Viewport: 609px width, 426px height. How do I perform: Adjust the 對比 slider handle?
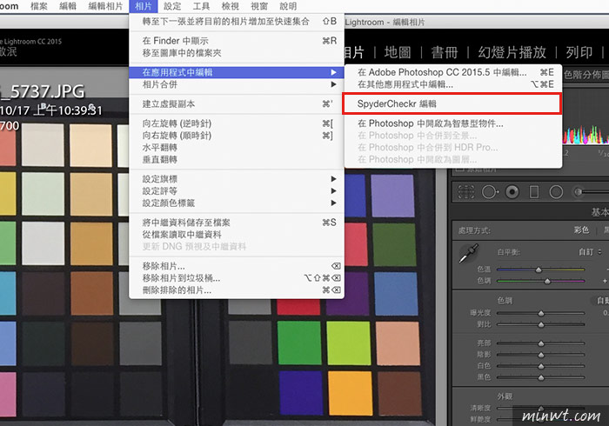[541, 325]
